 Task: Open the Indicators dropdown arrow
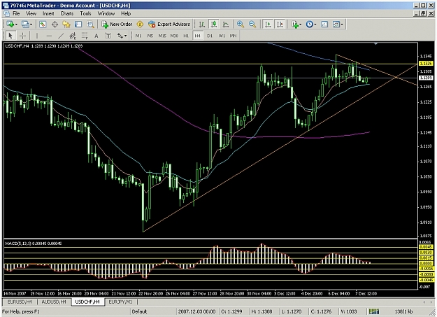(x=301, y=24)
